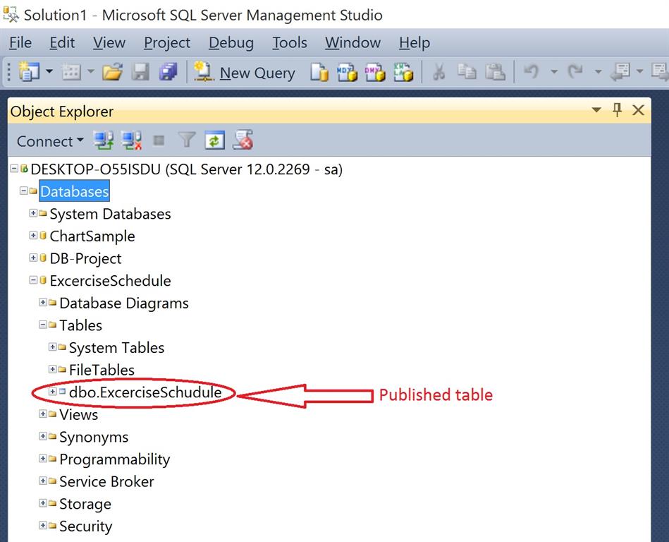Click the Disconnect server icon

tap(131, 140)
